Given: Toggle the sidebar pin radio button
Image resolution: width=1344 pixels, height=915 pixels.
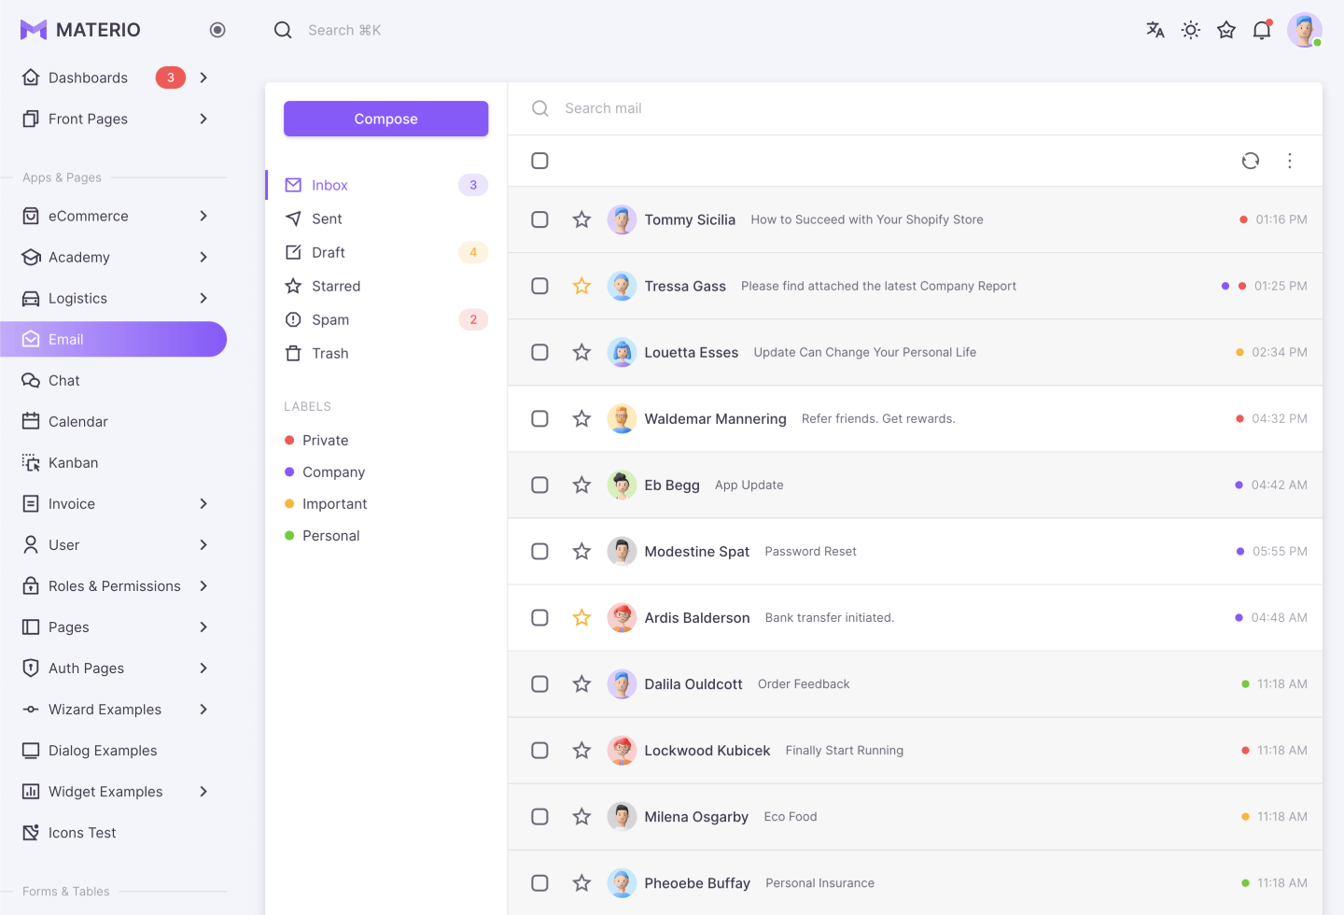Looking at the screenshot, I should (217, 30).
